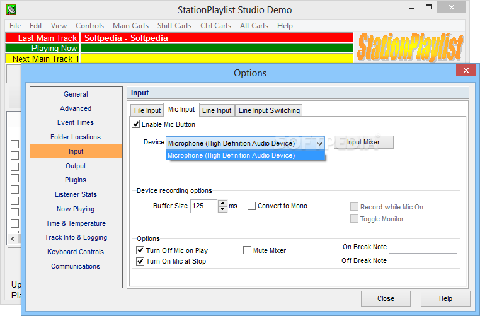Image resolution: width=480 pixels, height=316 pixels.
Task: Open the Main Carts menu
Action: pos(131,26)
